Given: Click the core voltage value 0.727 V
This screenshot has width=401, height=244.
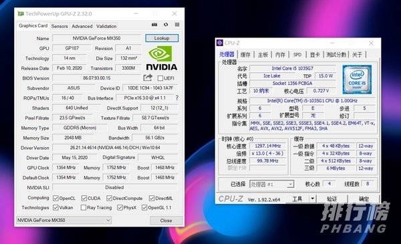Looking at the screenshot, I should tap(321, 90).
